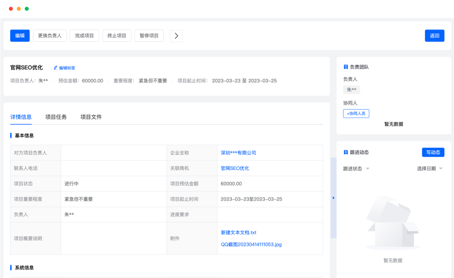
Task: Click the table date range 2023-03-23至2023-03-25
Action: coord(251,199)
